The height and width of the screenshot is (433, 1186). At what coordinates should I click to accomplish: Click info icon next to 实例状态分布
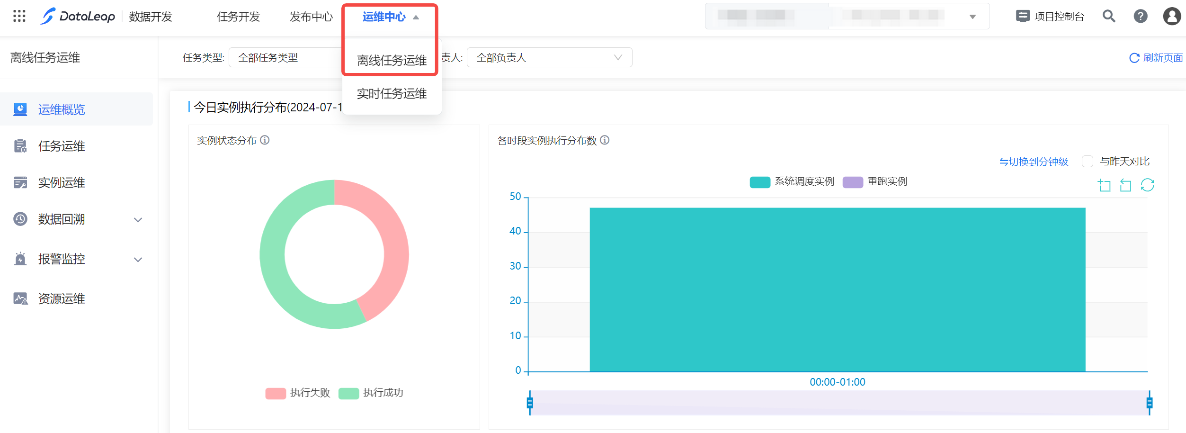coord(265,140)
